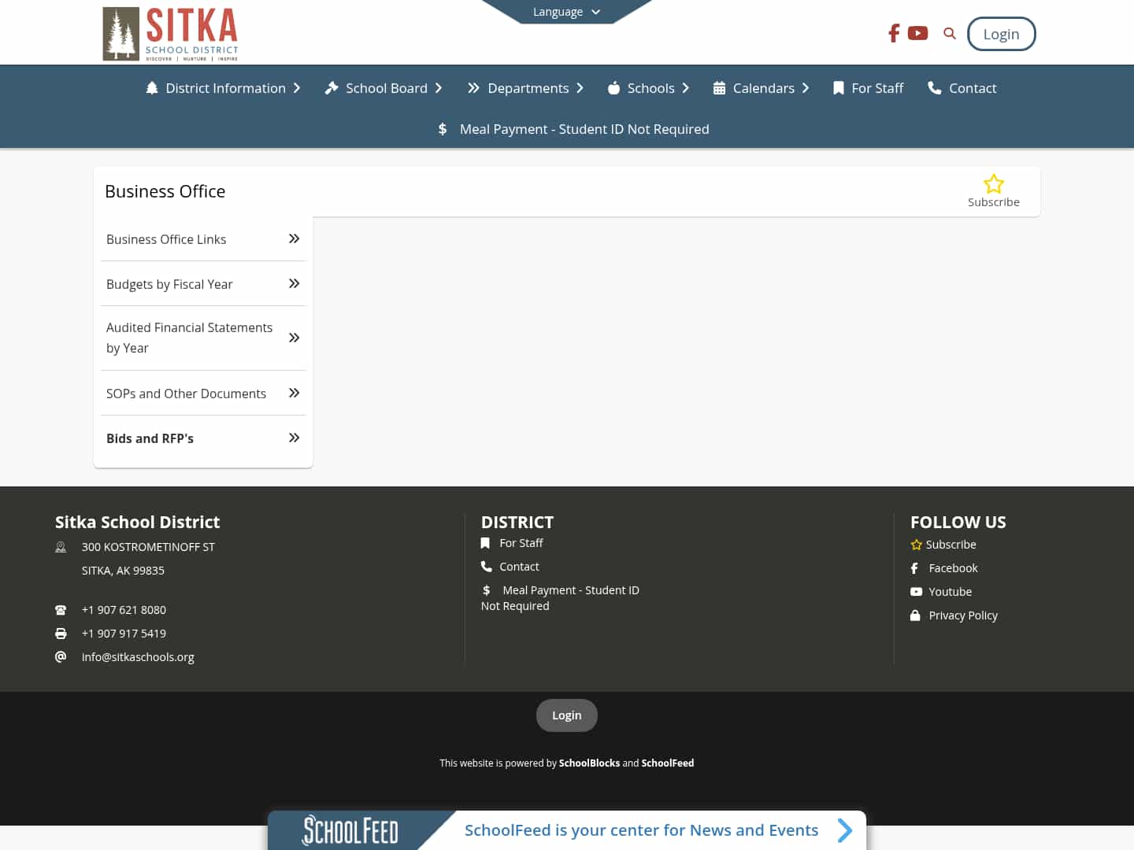
Task: Toggle Subscribe star in the Follow Us section
Action: click(916, 544)
